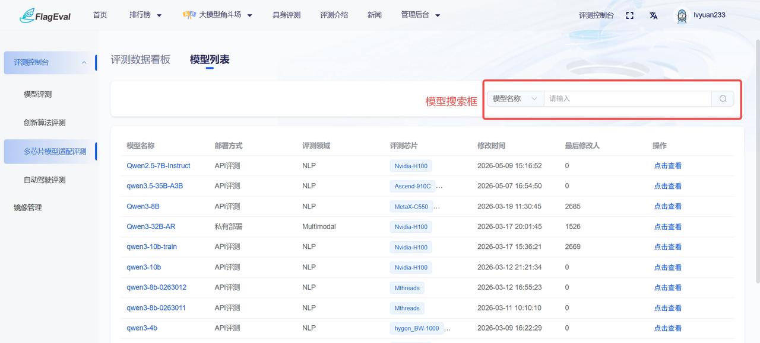Image resolution: width=760 pixels, height=343 pixels.
Task: Click the username lvyuan233
Action: click(709, 15)
